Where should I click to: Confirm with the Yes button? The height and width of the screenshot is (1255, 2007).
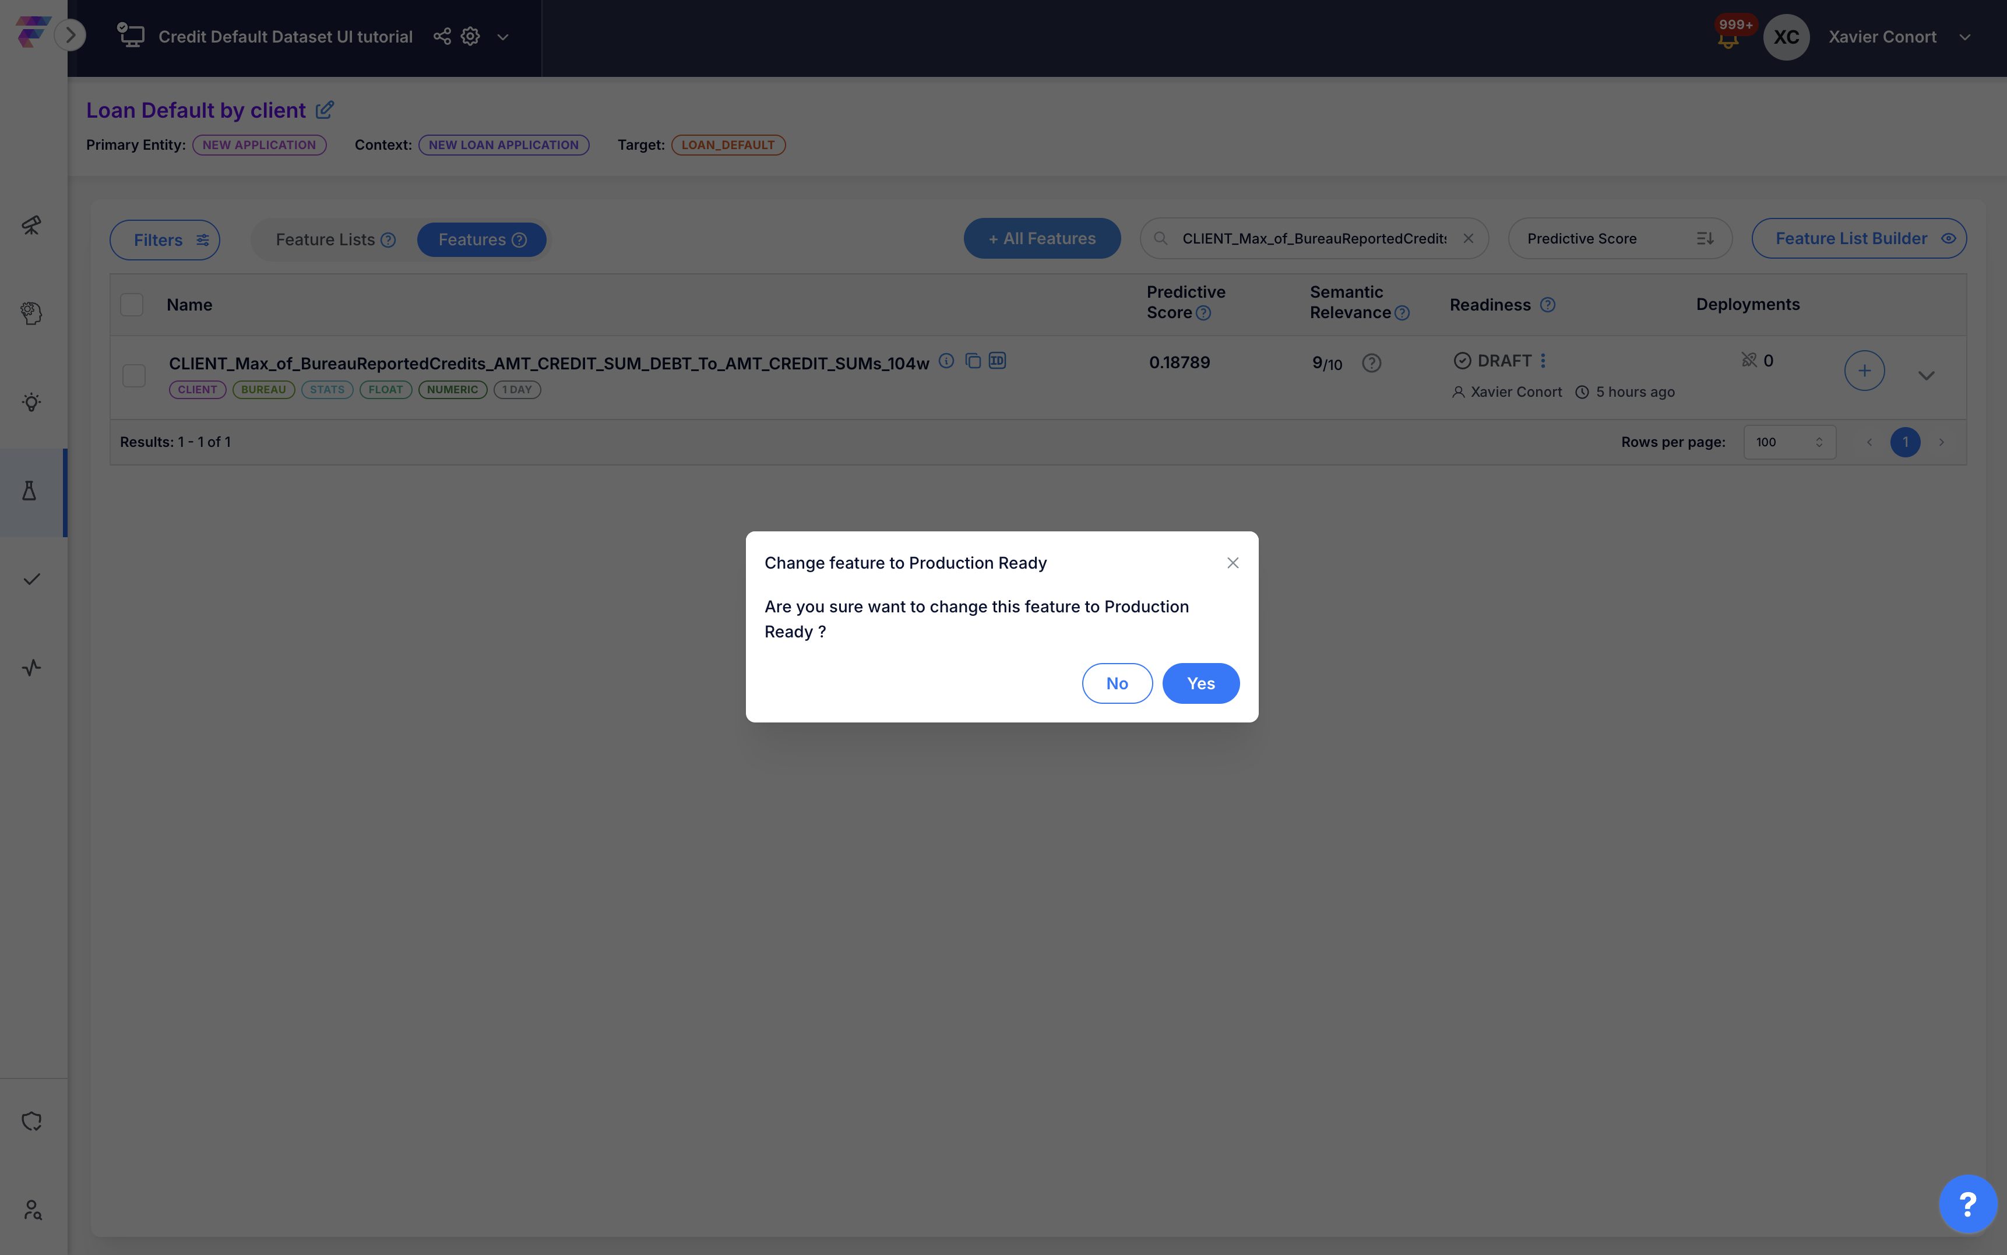coord(1200,684)
